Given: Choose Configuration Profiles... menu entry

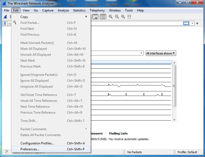Looking at the screenshot, I should 51,143.
